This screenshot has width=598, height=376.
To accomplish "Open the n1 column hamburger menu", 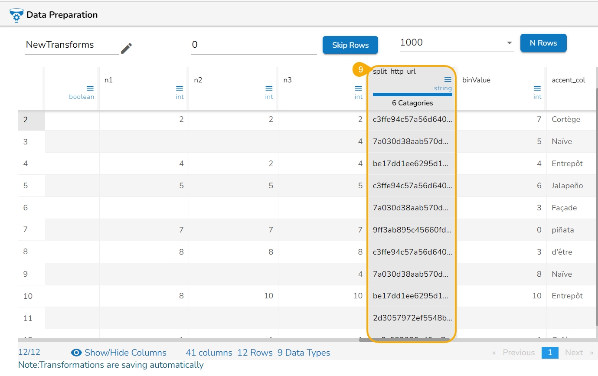I will pyautogui.click(x=180, y=88).
